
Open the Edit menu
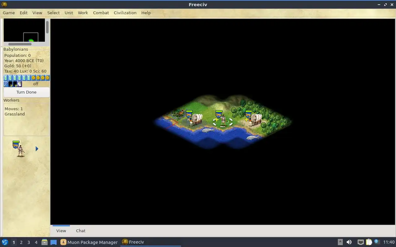click(24, 13)
